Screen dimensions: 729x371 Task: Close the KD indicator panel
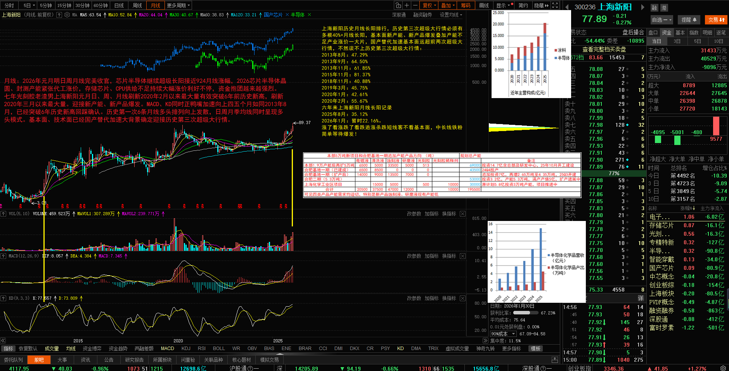(462, 298)
